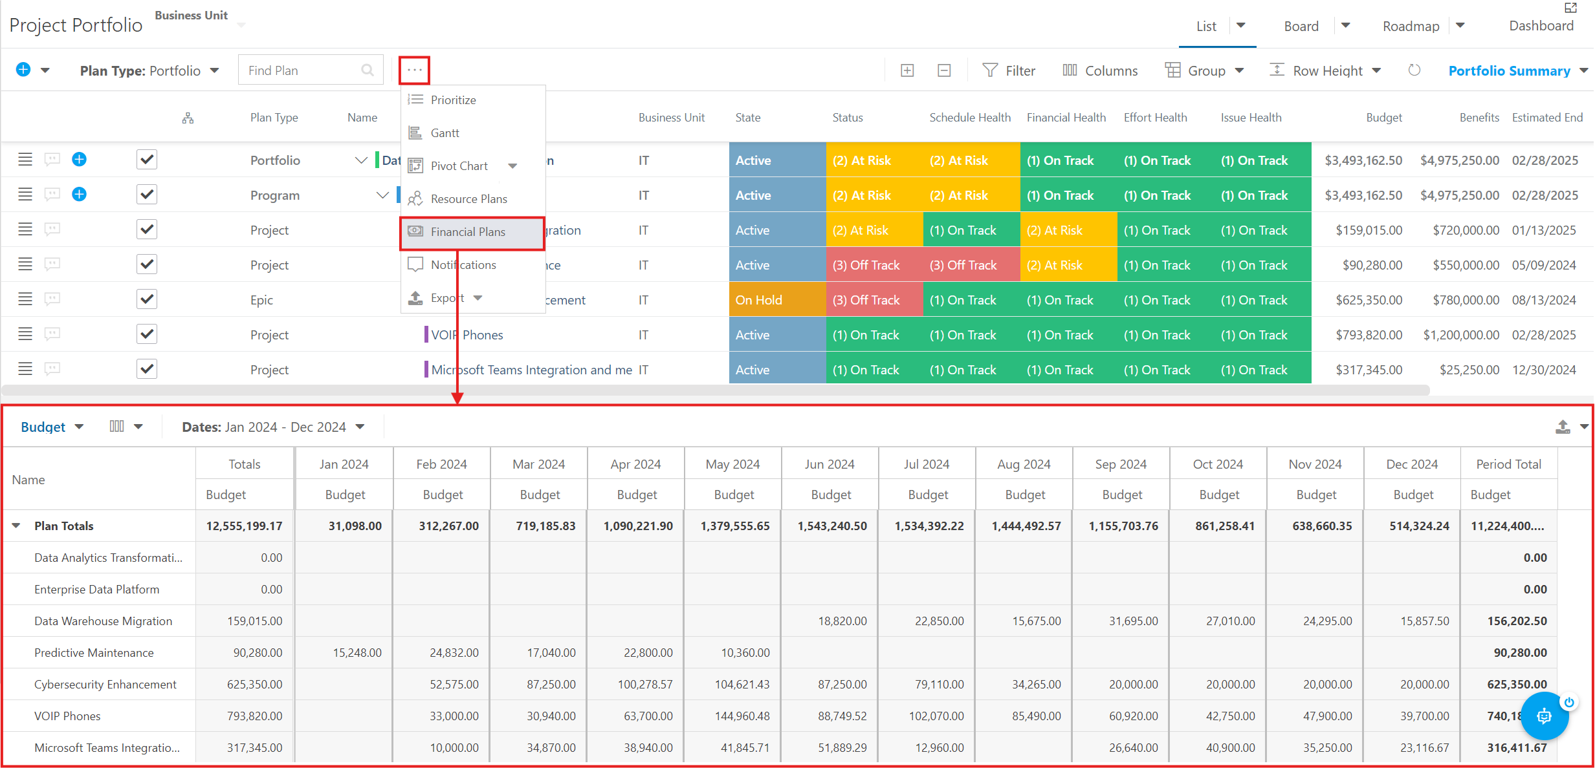1595x768 pixels.
Task: Collapse the Plan Totals row
Action: coord(16,526)
